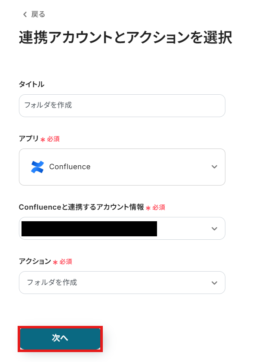Focus the タイトル text input field

coord(122,105)
